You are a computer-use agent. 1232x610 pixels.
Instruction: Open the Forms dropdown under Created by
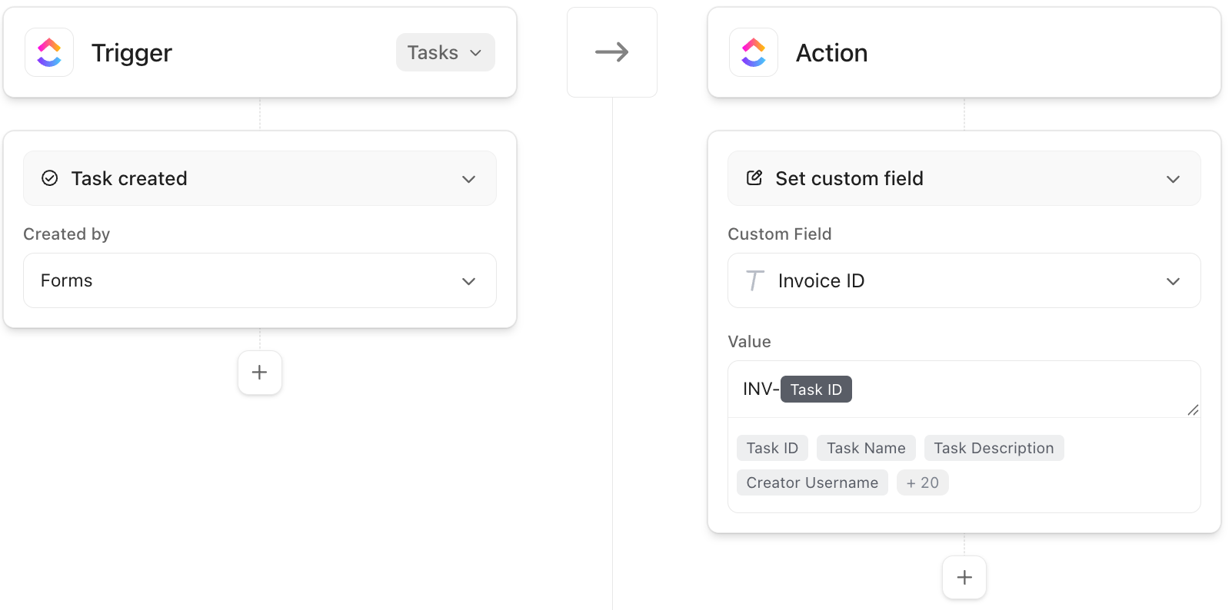tap(468, 281)
